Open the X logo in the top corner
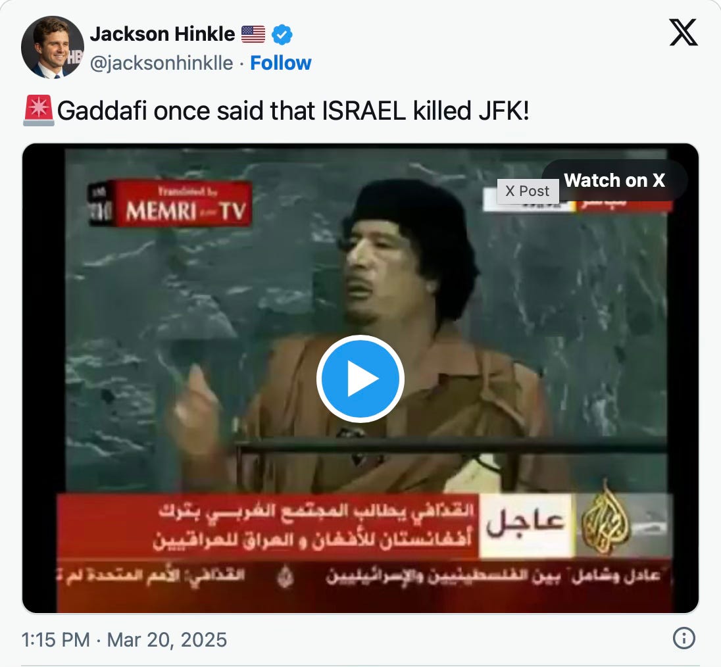The image size is (721, 667). (x=684, y=32)
